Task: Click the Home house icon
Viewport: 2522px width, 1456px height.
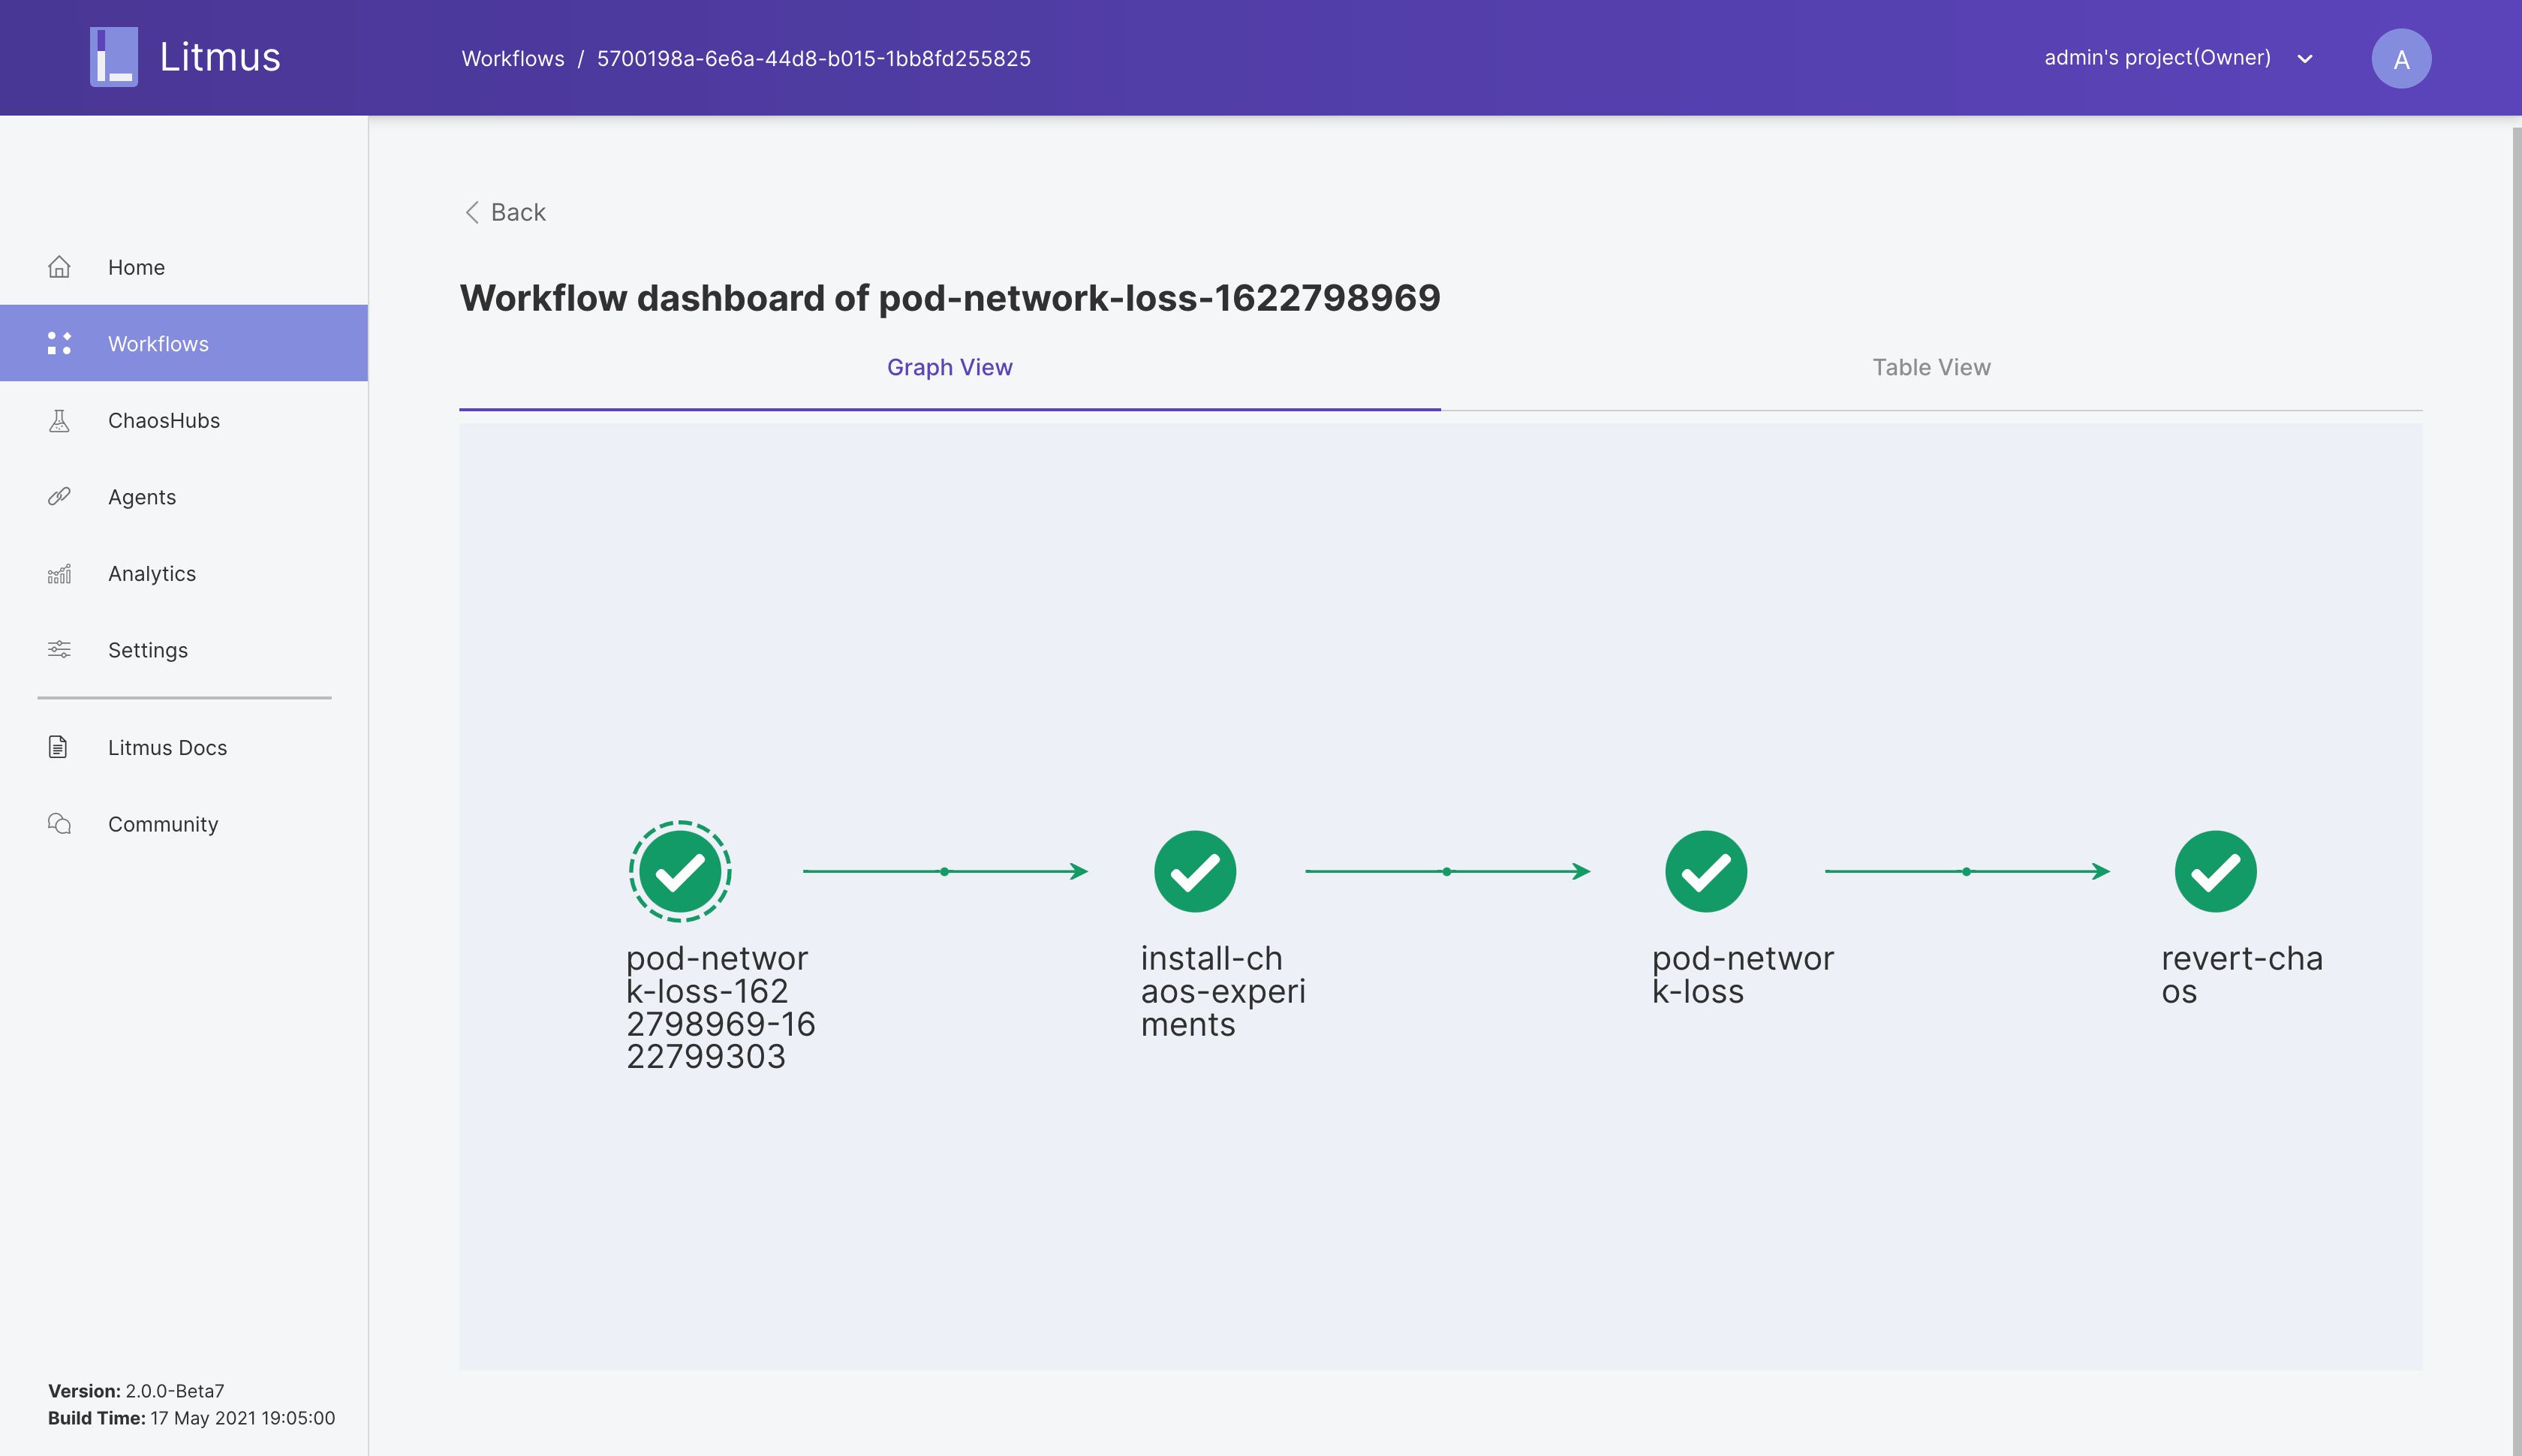Action: point(59,267)
